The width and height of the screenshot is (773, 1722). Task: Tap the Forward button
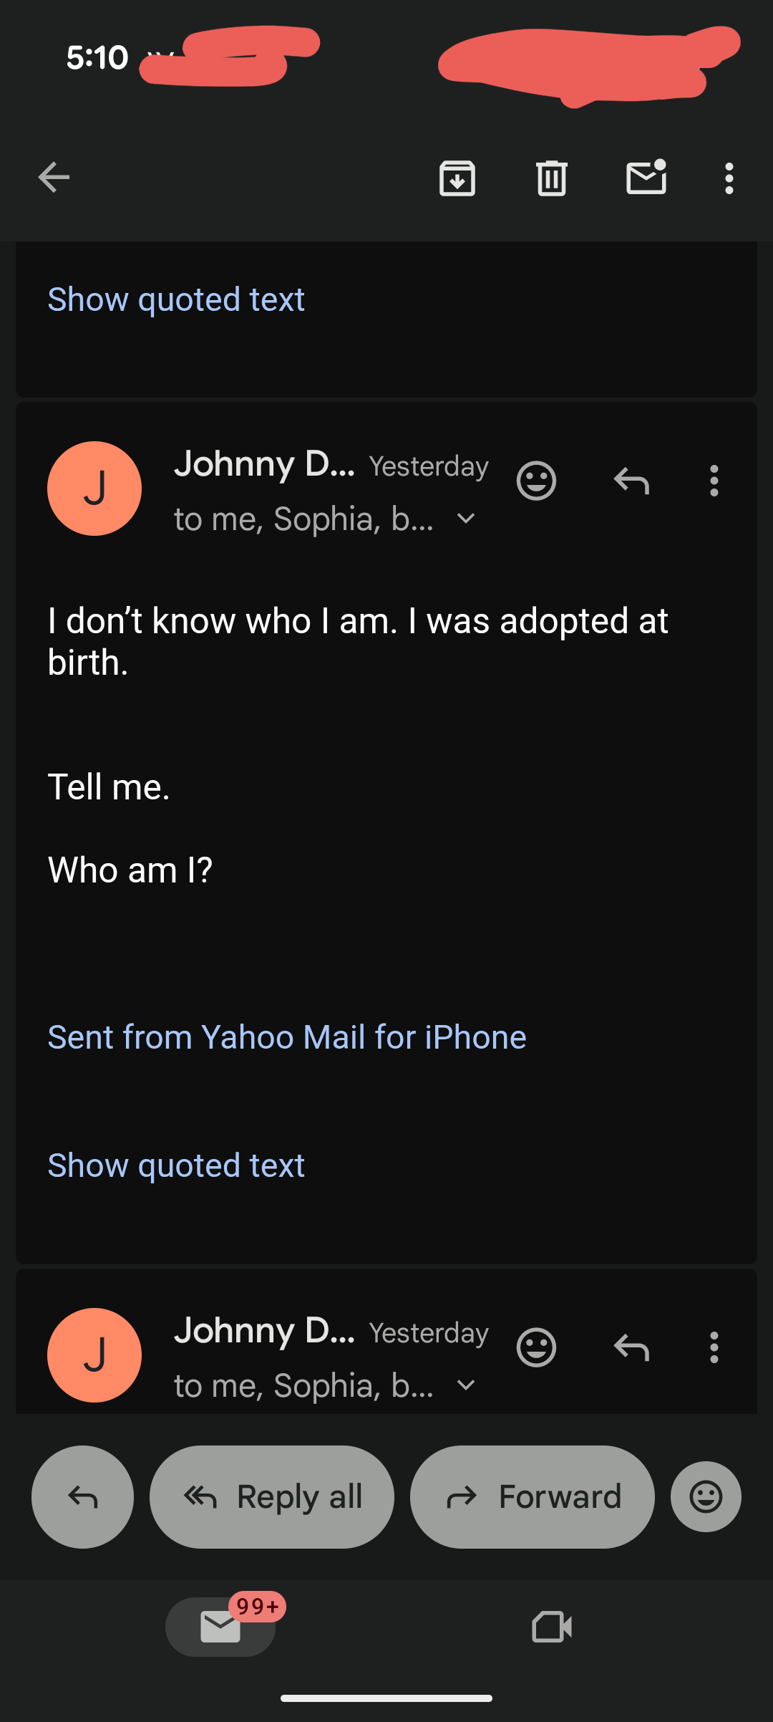[x=533, y=1496]
